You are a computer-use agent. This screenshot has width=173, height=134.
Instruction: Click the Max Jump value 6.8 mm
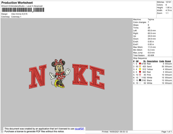coord(151,53)
